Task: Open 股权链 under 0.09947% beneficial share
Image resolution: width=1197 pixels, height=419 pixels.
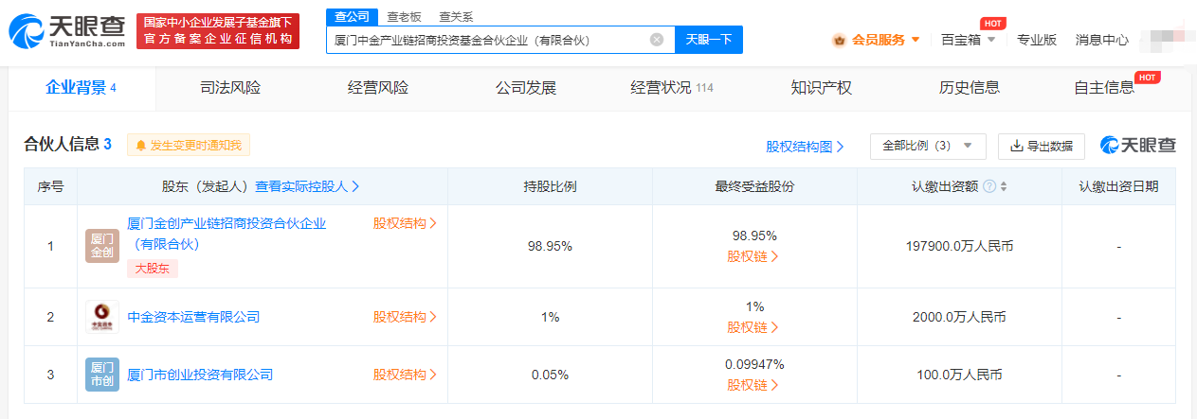Action: click(x=753, y=385)
